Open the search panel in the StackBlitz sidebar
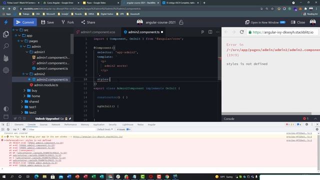This screenshot has height=180, width=320. pyautogui.click(x=6, y=46)
